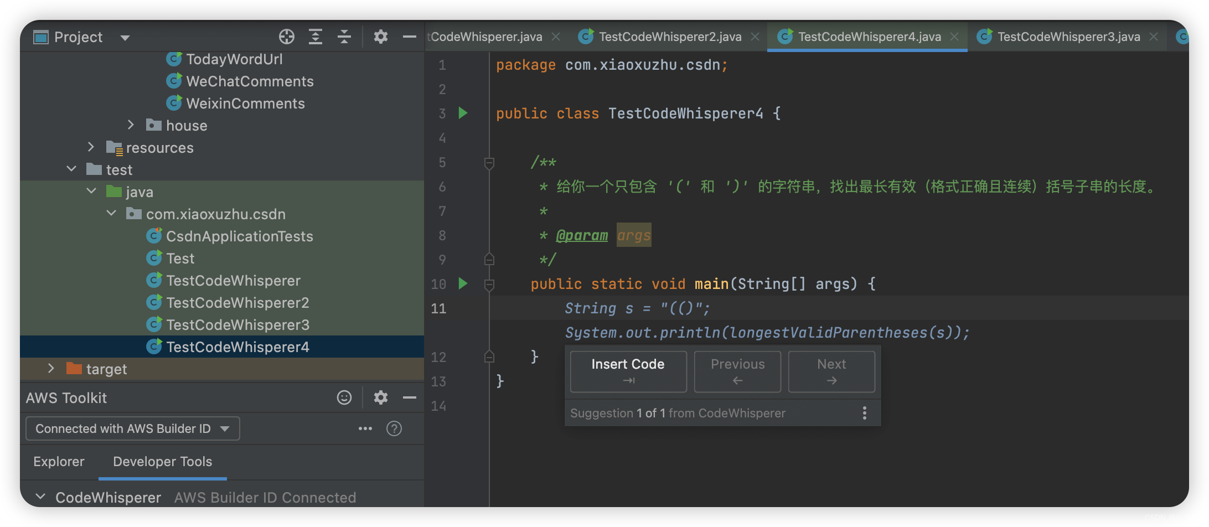Click the highlighted args parameter in Javadoc
This screenshot has width=1209, height=527.
tap(634, 235)
